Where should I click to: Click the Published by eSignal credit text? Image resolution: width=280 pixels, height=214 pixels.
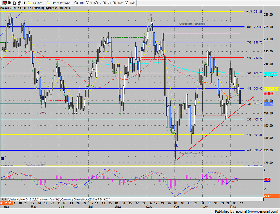tap(247, 211)
